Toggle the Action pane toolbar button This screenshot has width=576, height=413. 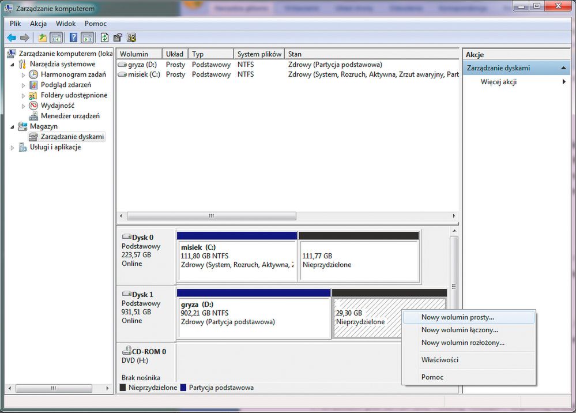[x=88, y=37]
